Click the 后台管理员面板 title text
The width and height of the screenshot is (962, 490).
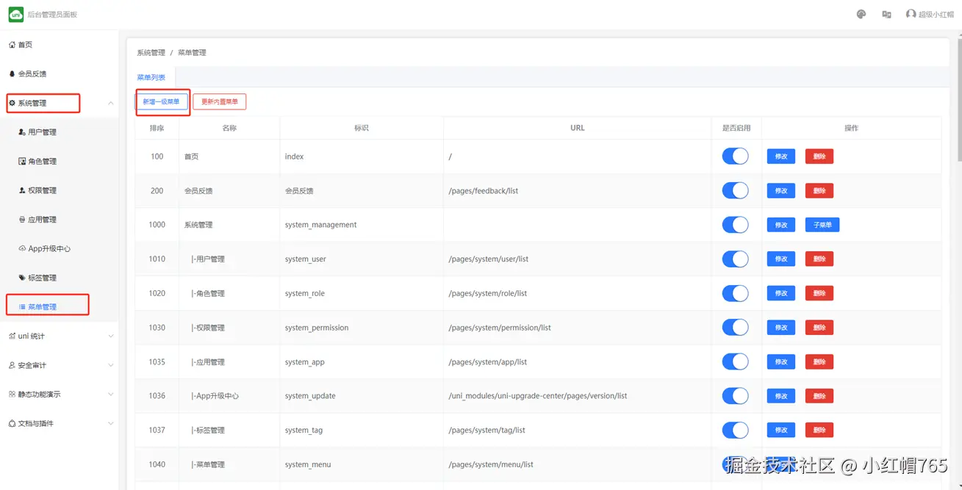(52, 15)
